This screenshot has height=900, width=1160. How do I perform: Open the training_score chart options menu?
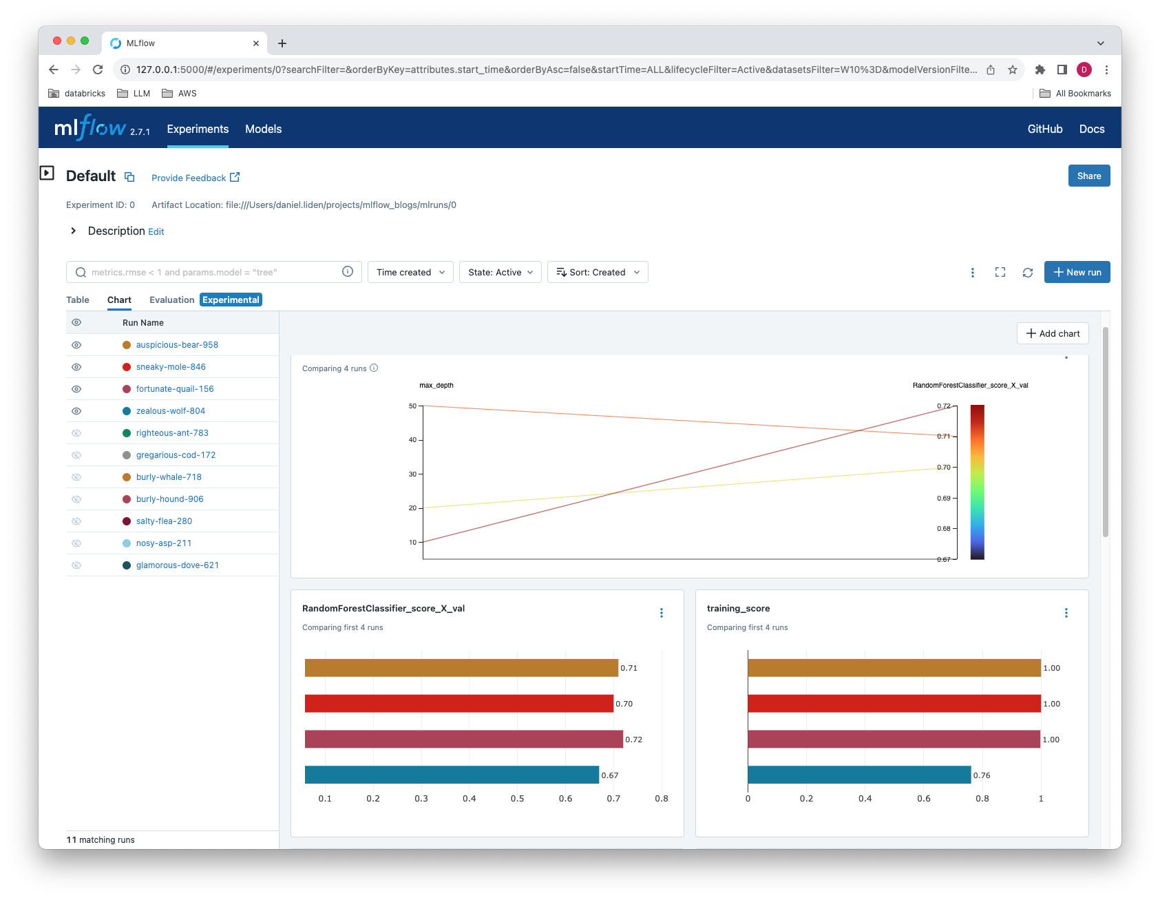[x=1066, y=612]
